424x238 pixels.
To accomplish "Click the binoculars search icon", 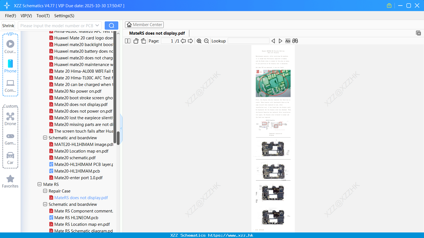I will [x=295, y=41].
